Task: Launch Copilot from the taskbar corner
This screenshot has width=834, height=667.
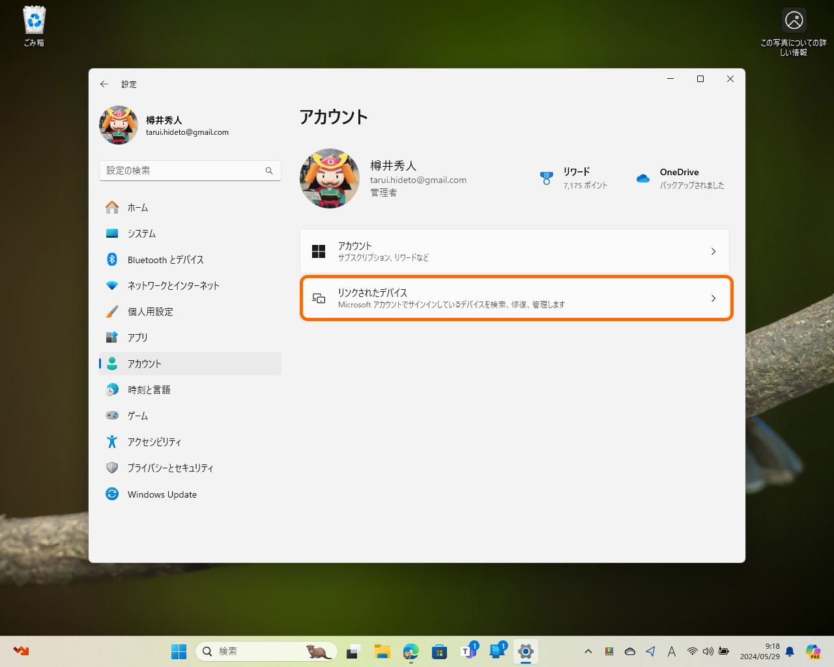Action: [x=813, y=651]
